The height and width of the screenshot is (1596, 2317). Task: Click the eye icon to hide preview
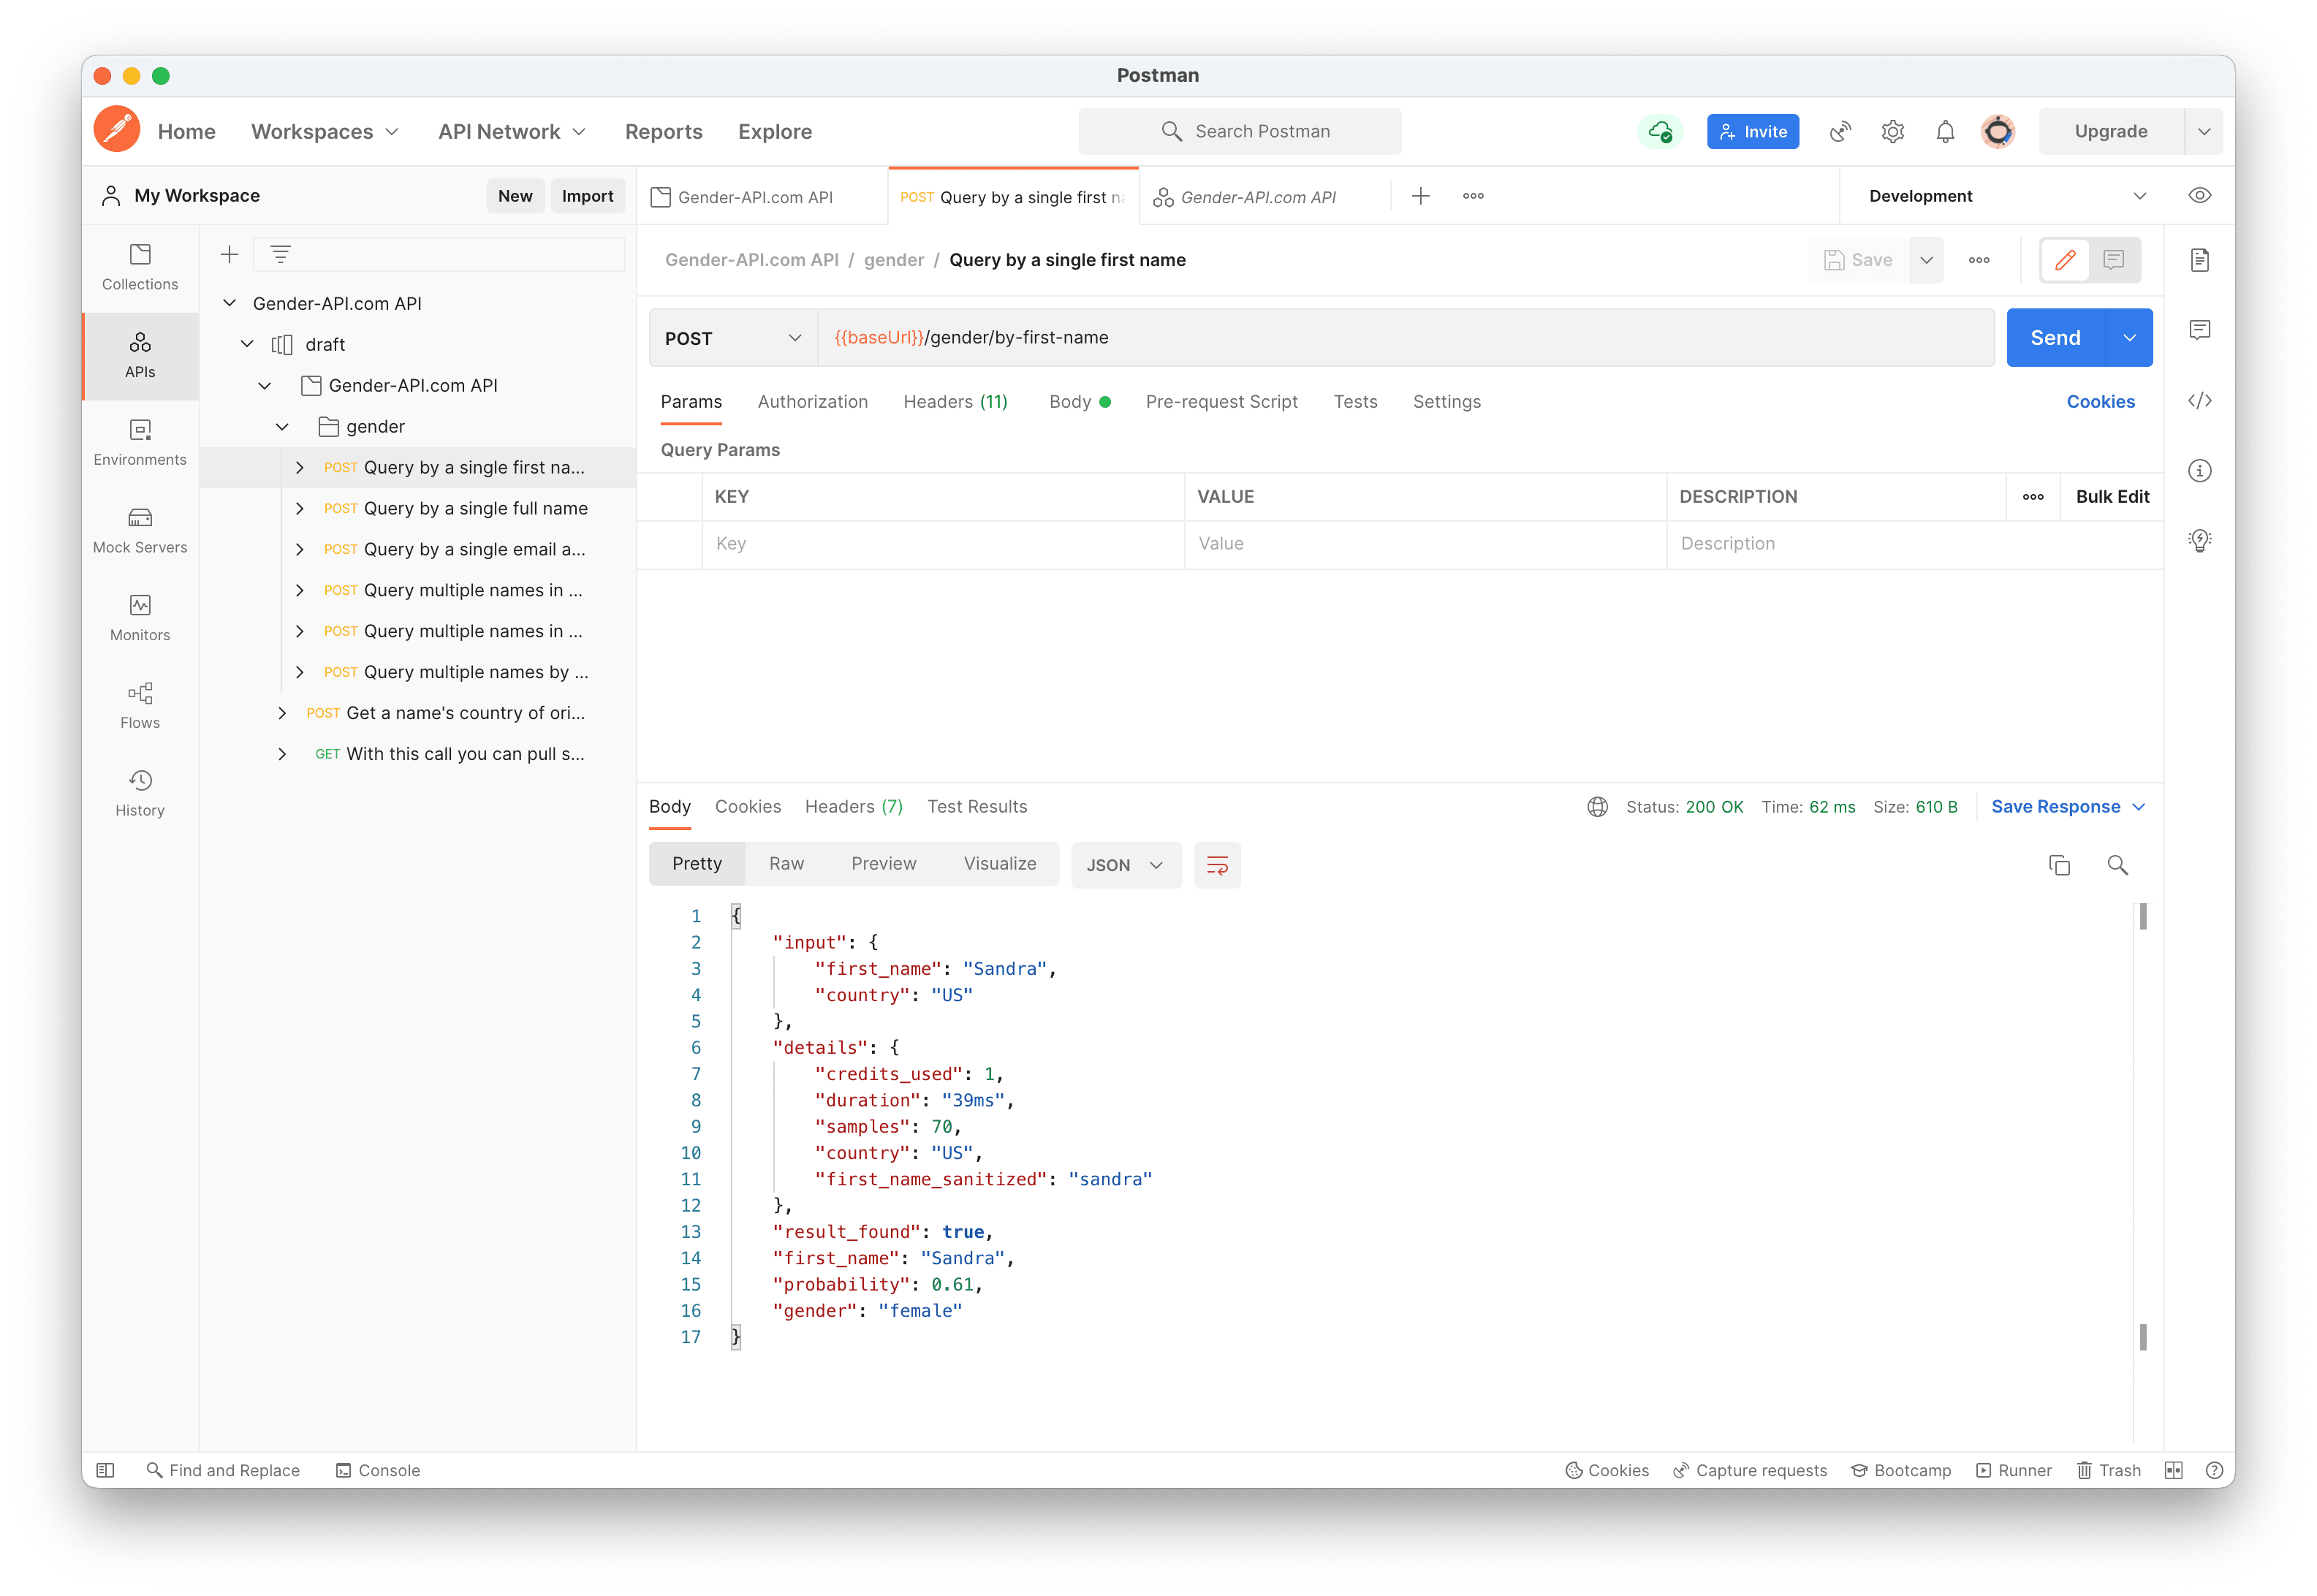(2201, 195)
